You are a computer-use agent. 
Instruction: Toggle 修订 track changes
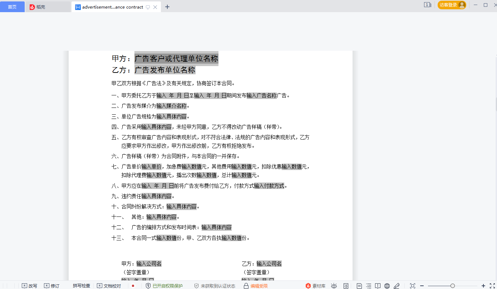coord(51,286)
